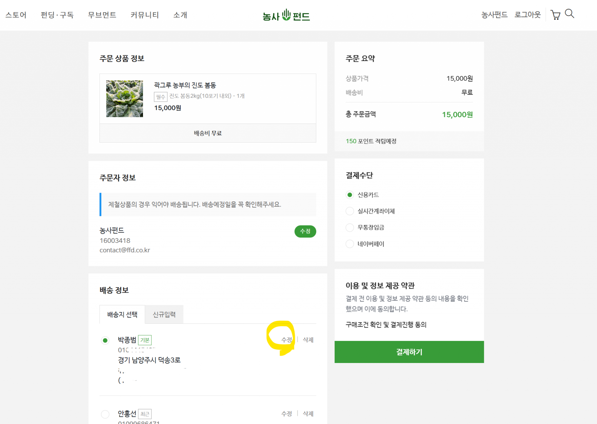The width and height of the screenshot is (597, 424).
Task: Switch to 배송지 선택 tab
Action: pyautogui.click(x=122, y=314)
